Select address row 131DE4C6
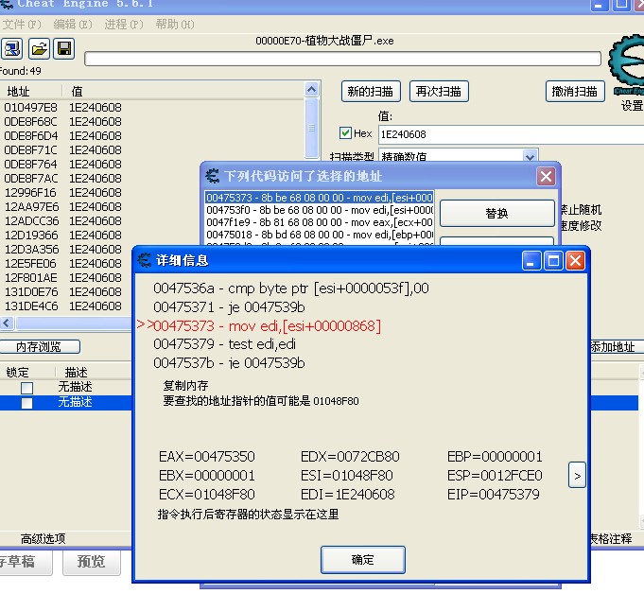The height and width of the screenshot is (594, 644). [x=65, y=306]
